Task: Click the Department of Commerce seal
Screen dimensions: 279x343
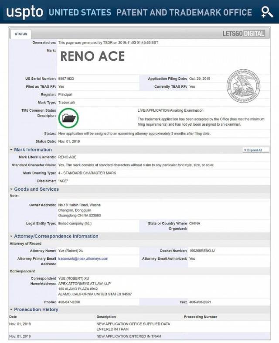Action: point(243,85)
